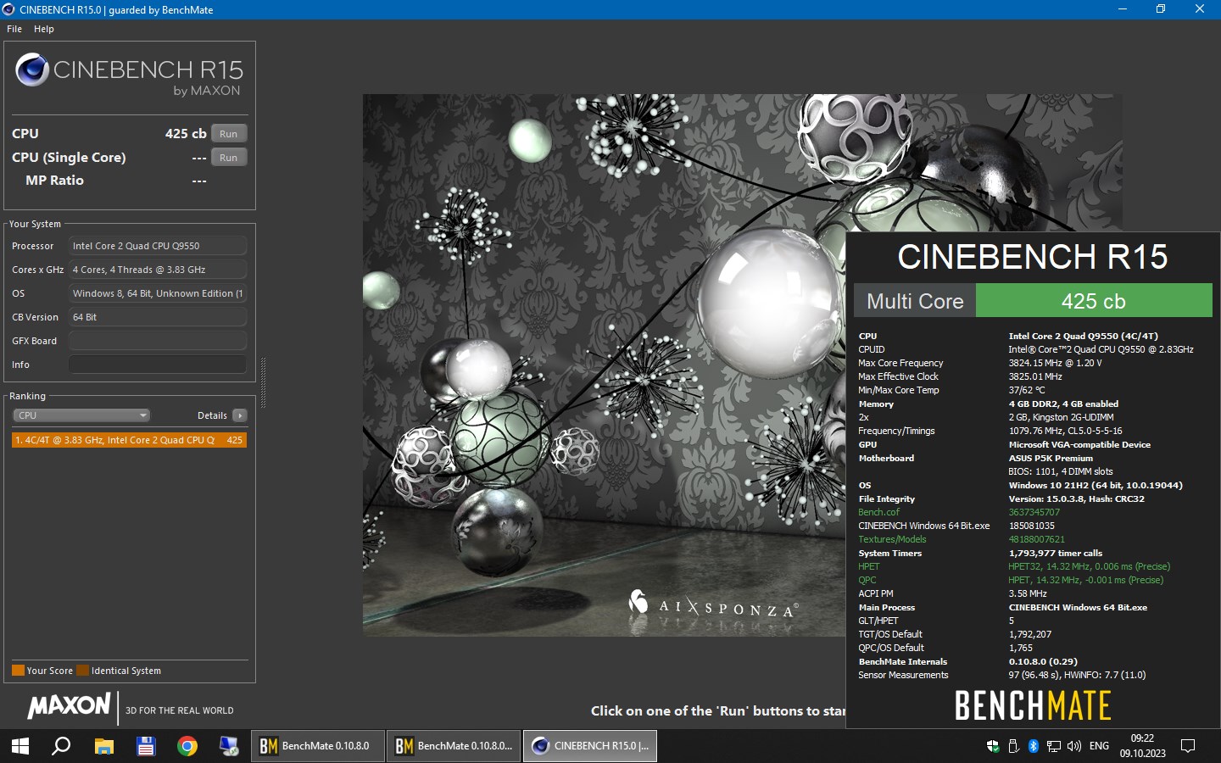Click the green Bench.cof label in BenchMate
Image resolution: width=1221 pixels, height=763 pixels.
pos(878,512)
